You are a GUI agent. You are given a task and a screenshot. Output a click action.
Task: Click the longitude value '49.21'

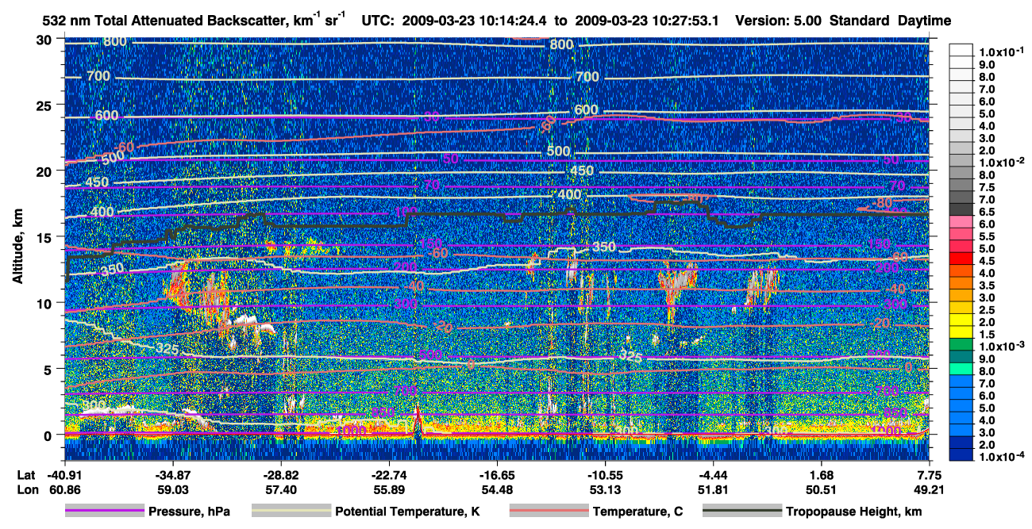click(x=930, y=489)
